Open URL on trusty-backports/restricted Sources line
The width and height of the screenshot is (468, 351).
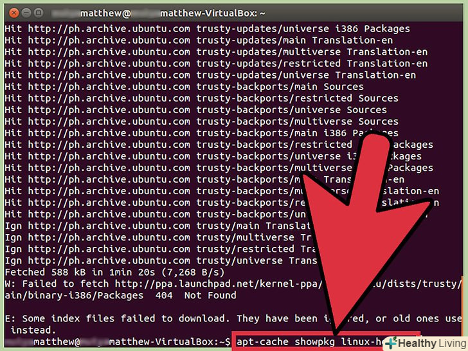click(x=109, y=98)
